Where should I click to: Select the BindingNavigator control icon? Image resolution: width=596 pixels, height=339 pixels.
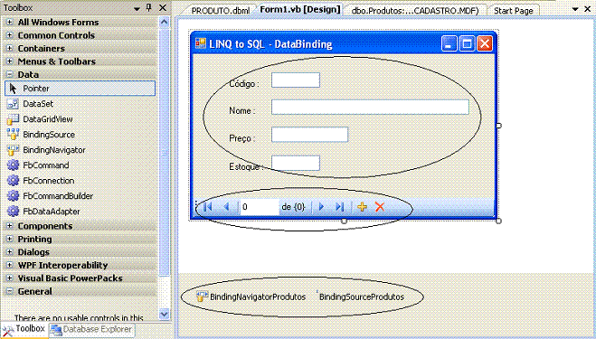[x=13, y=150]
